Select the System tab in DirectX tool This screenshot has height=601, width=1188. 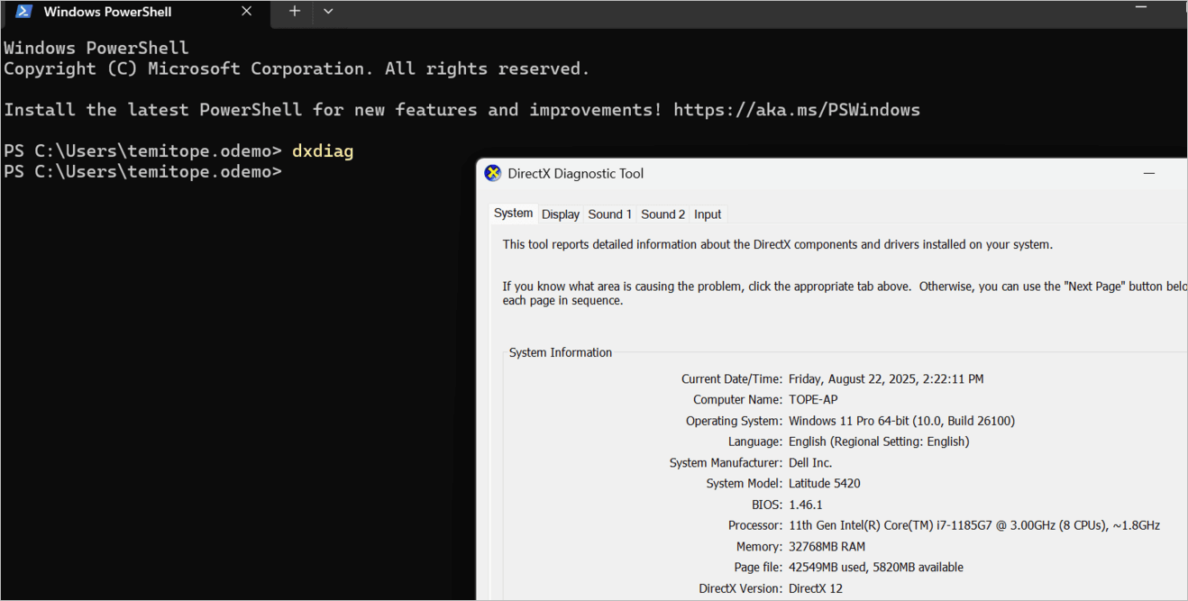coord(513,214)
